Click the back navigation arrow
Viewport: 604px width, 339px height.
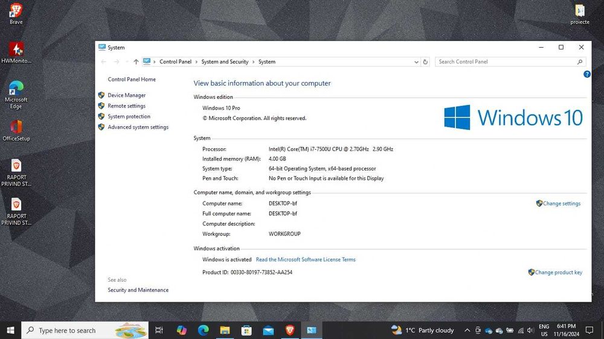pos(104,62)
